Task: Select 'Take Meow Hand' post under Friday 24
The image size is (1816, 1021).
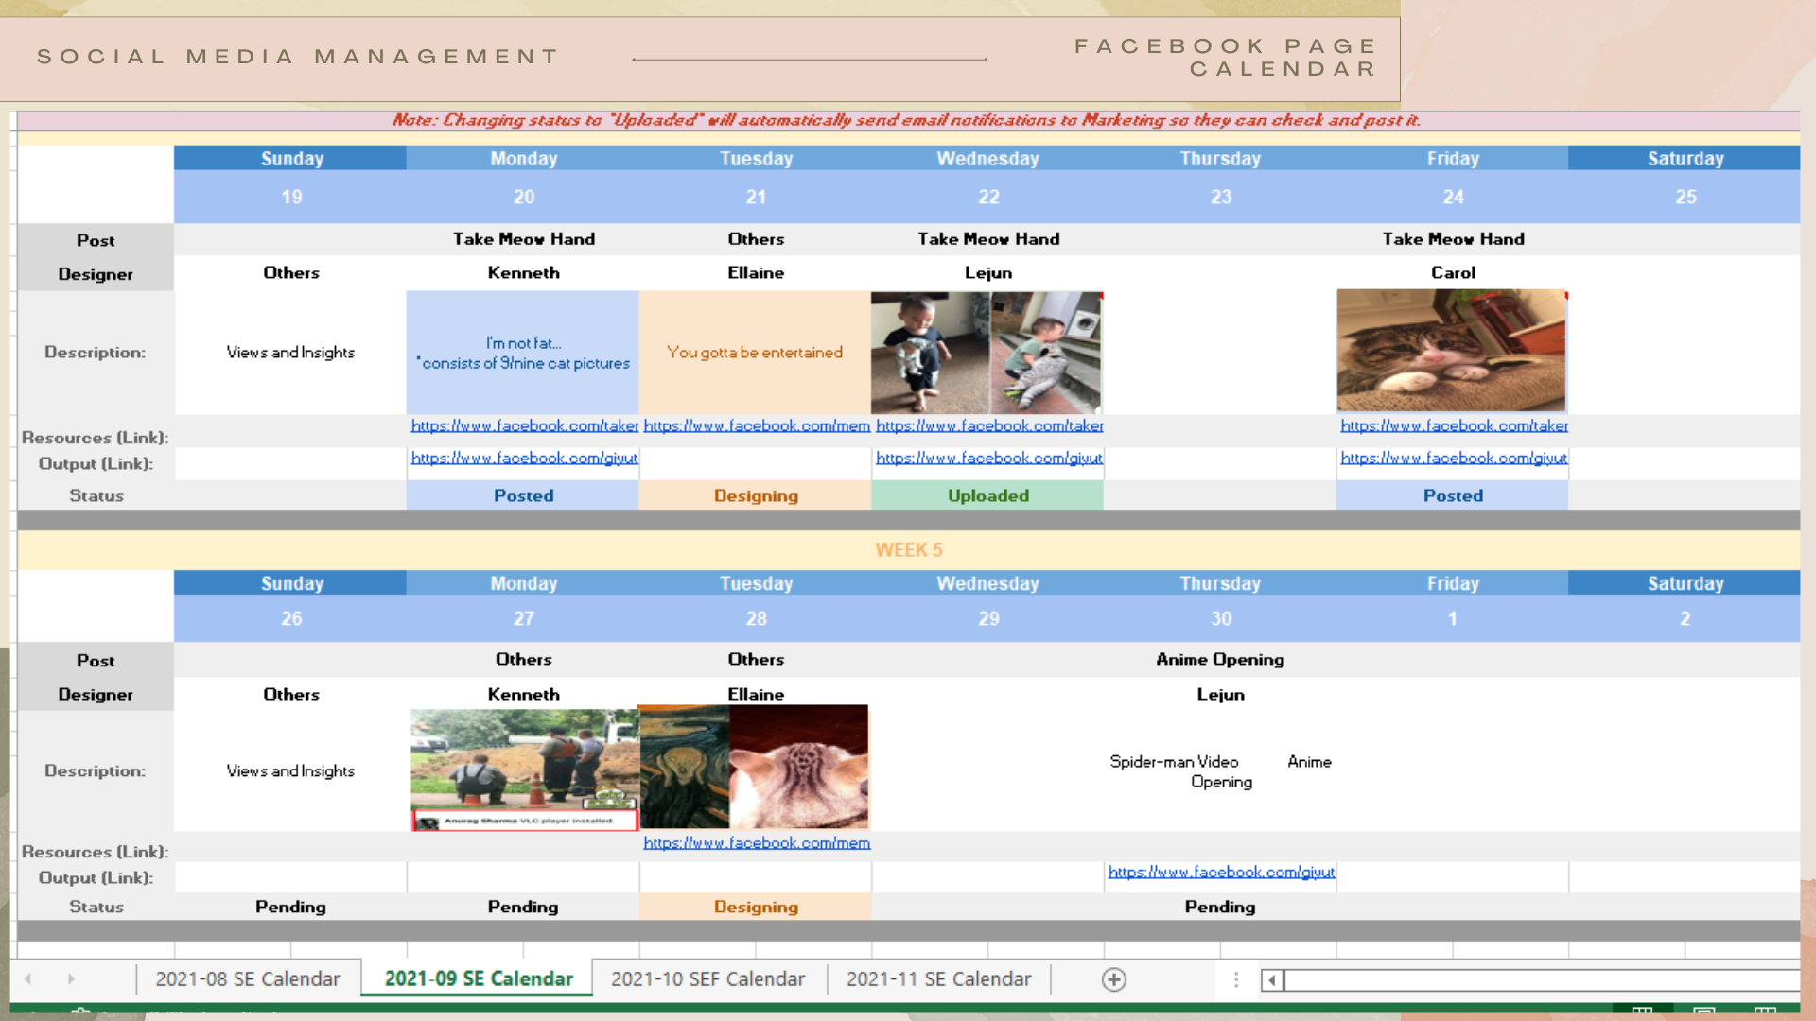Action: coord(1452,239)
